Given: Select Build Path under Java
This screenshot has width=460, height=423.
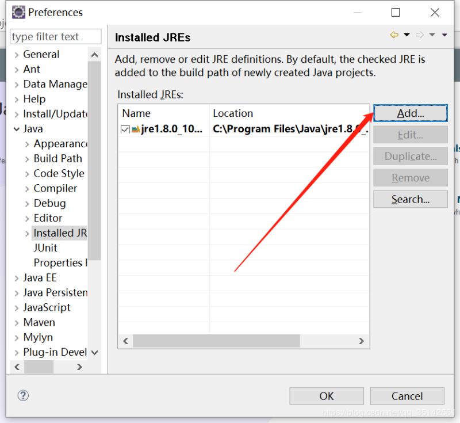Looking at the screenshot, I should 58,158.
